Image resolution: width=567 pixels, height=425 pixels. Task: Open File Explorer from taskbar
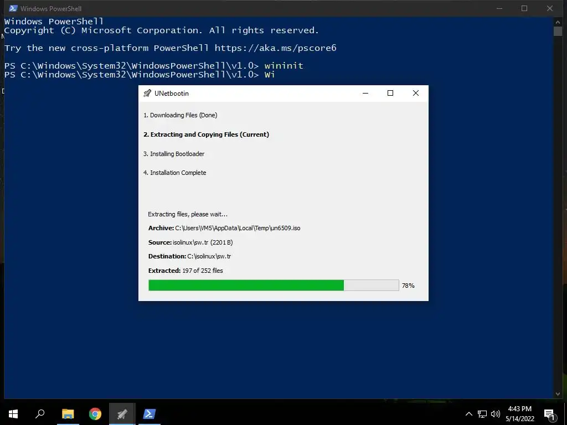click(x=68, y=414)
